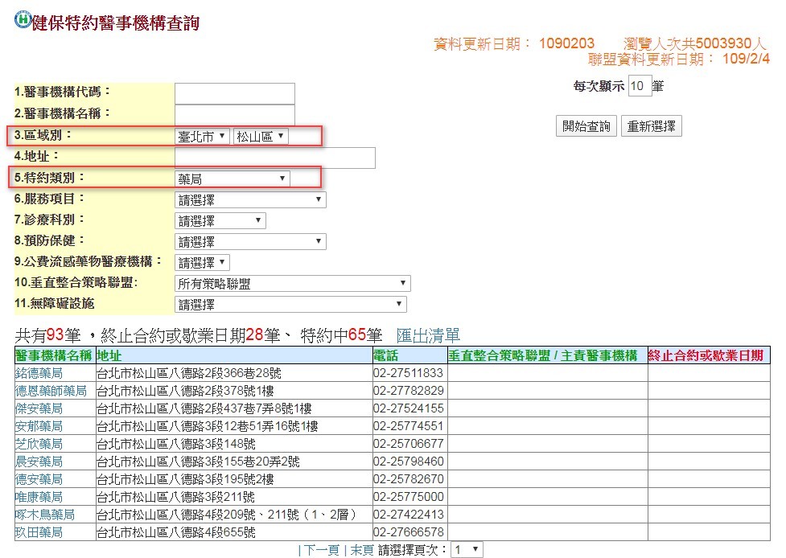Viewport: 786px width, 558px height.
Task: Expand the 公費流感藥物醫療機構 dropdown
Action: point(203,262)
